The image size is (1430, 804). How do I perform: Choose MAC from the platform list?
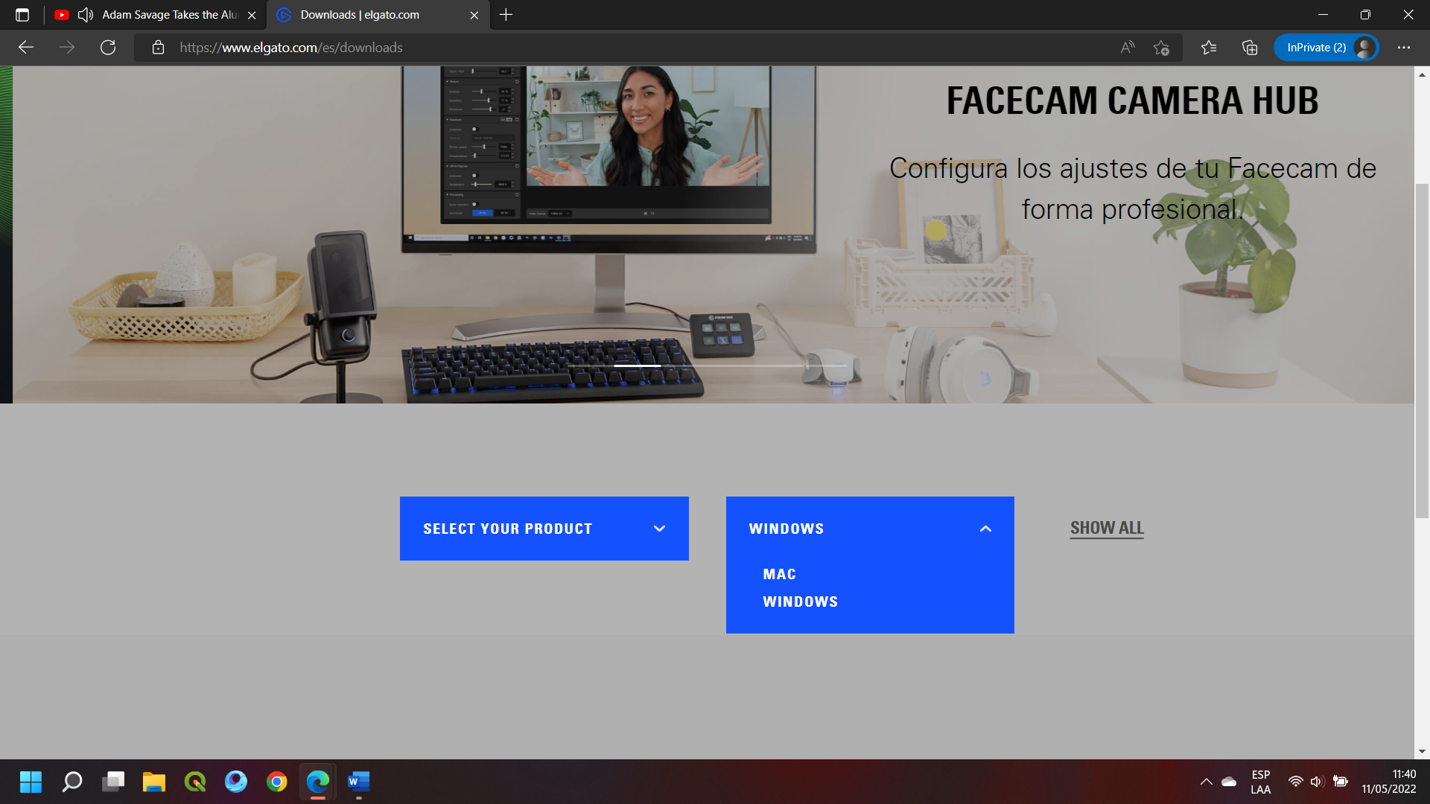(x=779, y=574)
